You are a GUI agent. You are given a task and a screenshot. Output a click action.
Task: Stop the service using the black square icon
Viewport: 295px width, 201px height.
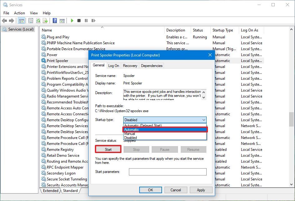point(79,21)
